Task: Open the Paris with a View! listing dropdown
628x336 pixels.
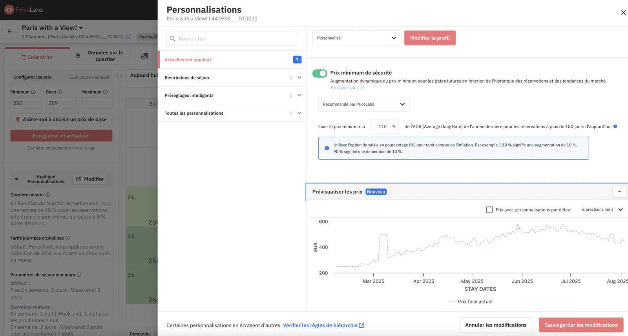Action: point(81,28)
